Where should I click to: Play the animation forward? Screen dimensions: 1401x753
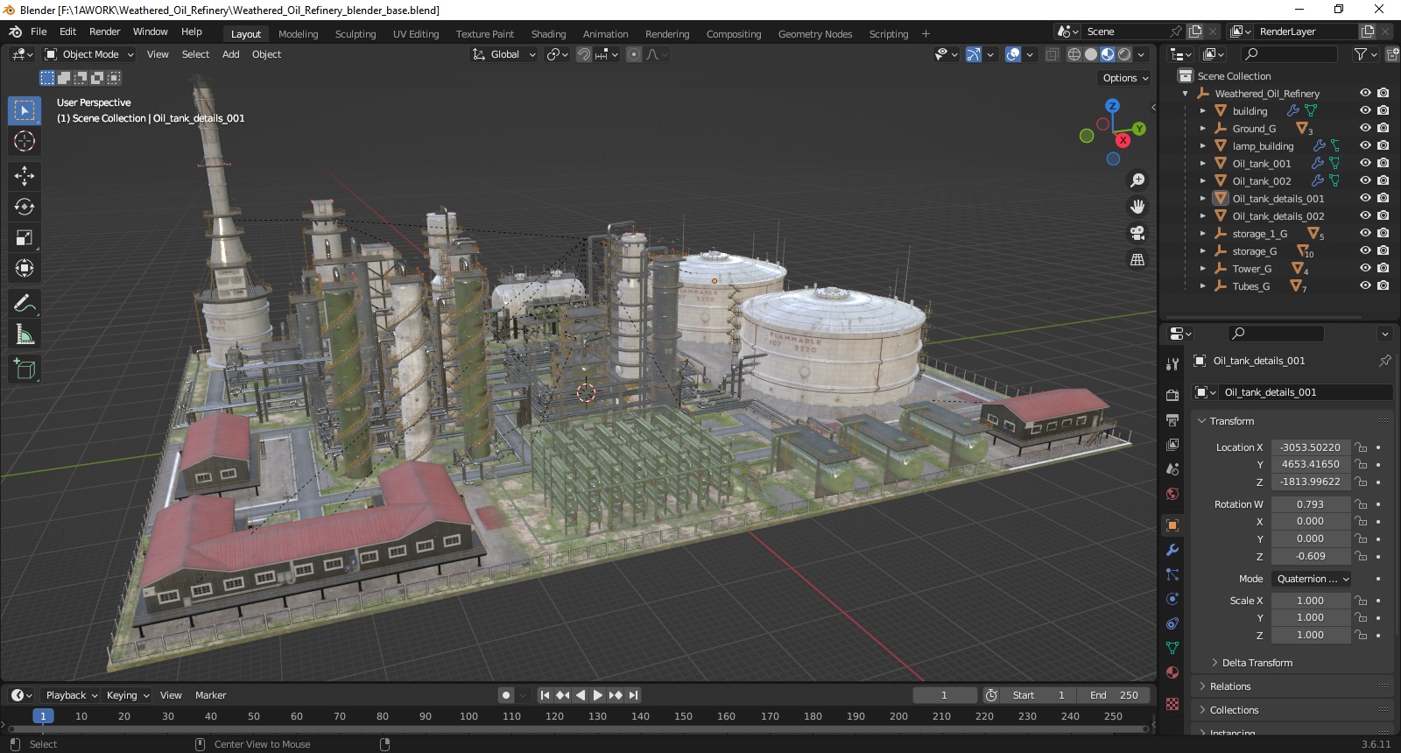click(598, 695)
